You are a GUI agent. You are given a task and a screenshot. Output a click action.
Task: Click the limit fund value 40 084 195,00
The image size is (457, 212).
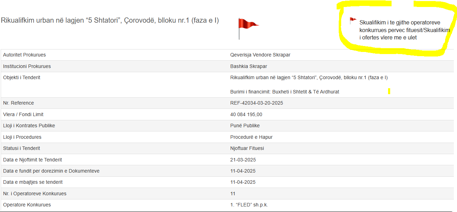[x=246, y=114]
